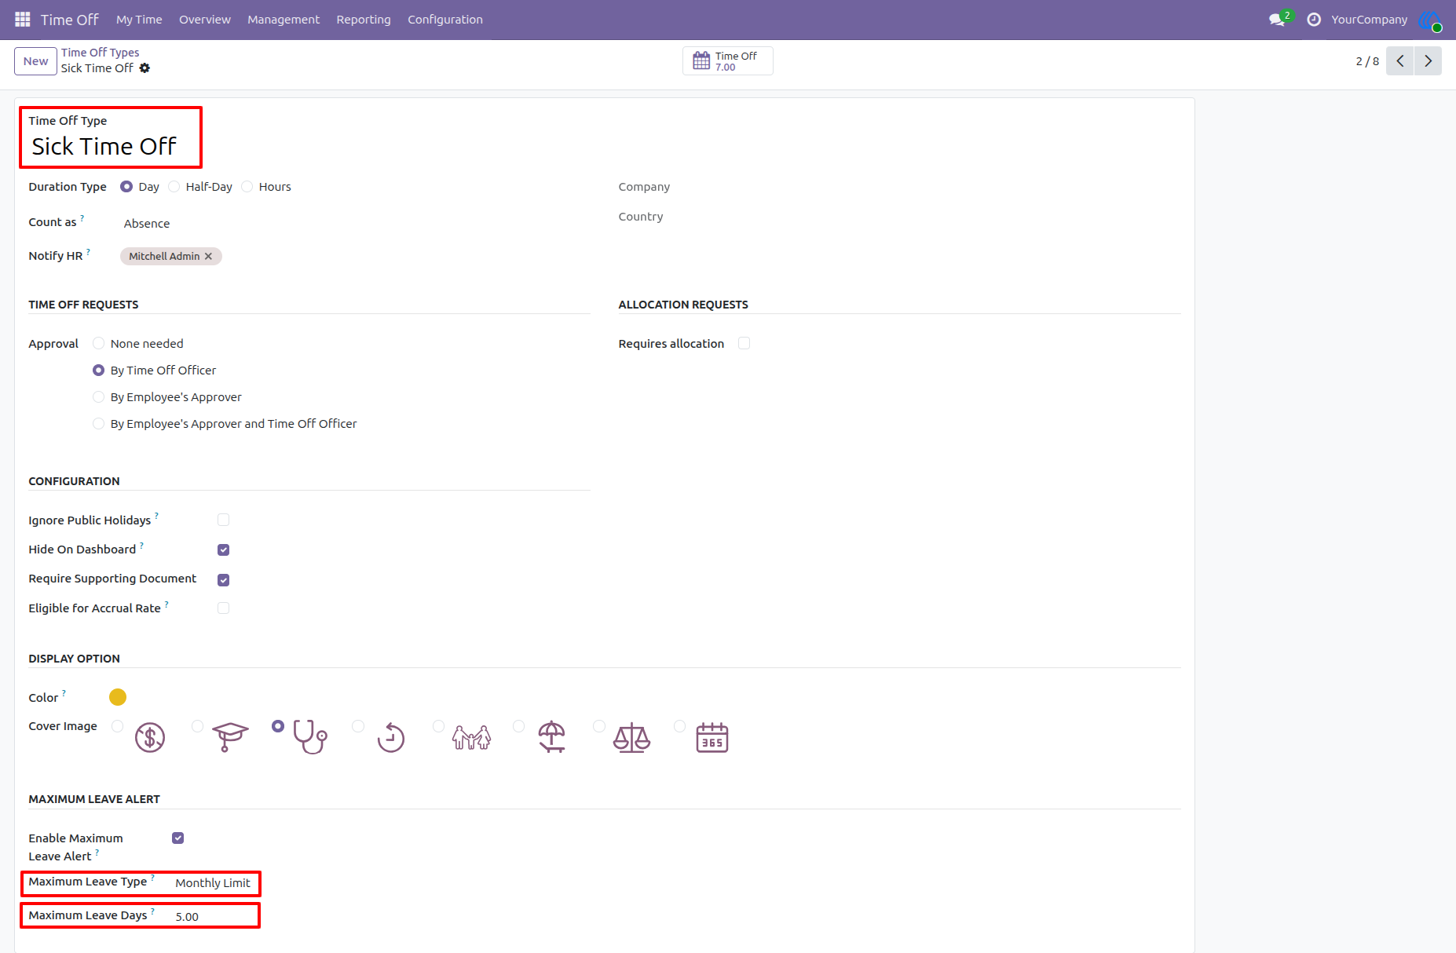The height and width of the screenshot is (953, 1456).
Task: Uncheck Hide On Dashboard checkbox
Action: pos(223,550)
